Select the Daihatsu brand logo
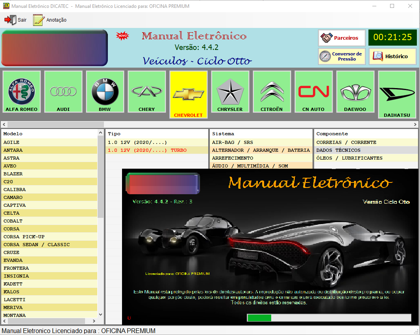This screenshot has width=420, height=335. pyautogui.click(x=397, y=94)
